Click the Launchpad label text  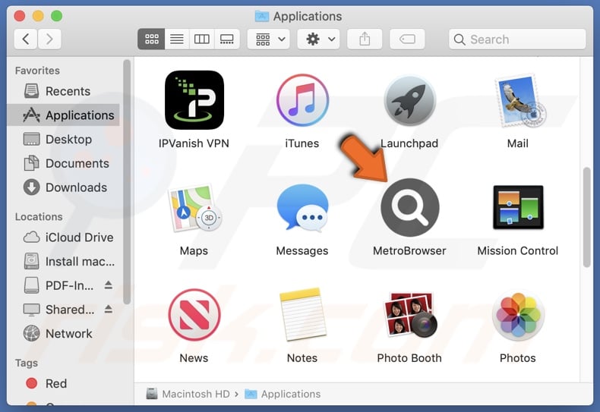pos(409,143)
